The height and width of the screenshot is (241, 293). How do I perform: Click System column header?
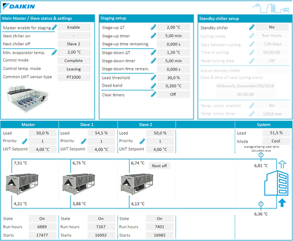coord(263,125)
